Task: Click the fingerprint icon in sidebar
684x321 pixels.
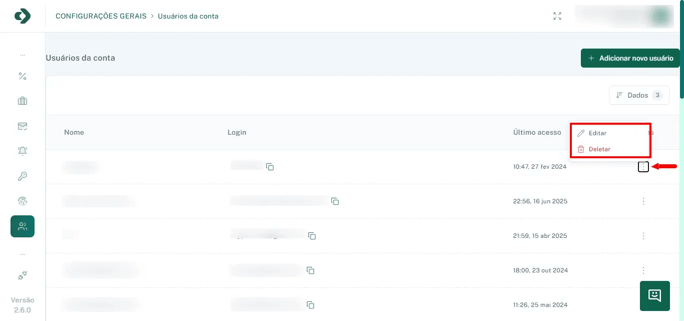Action: click(x=23, y=201)
